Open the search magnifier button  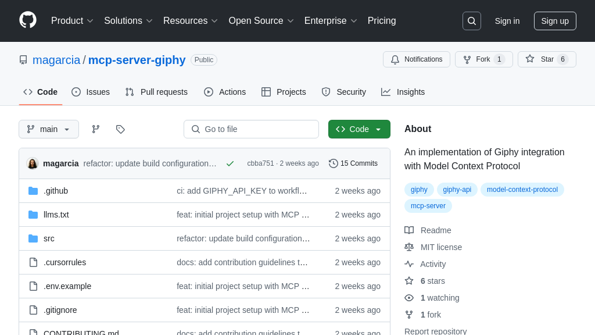tap(471, 21)
